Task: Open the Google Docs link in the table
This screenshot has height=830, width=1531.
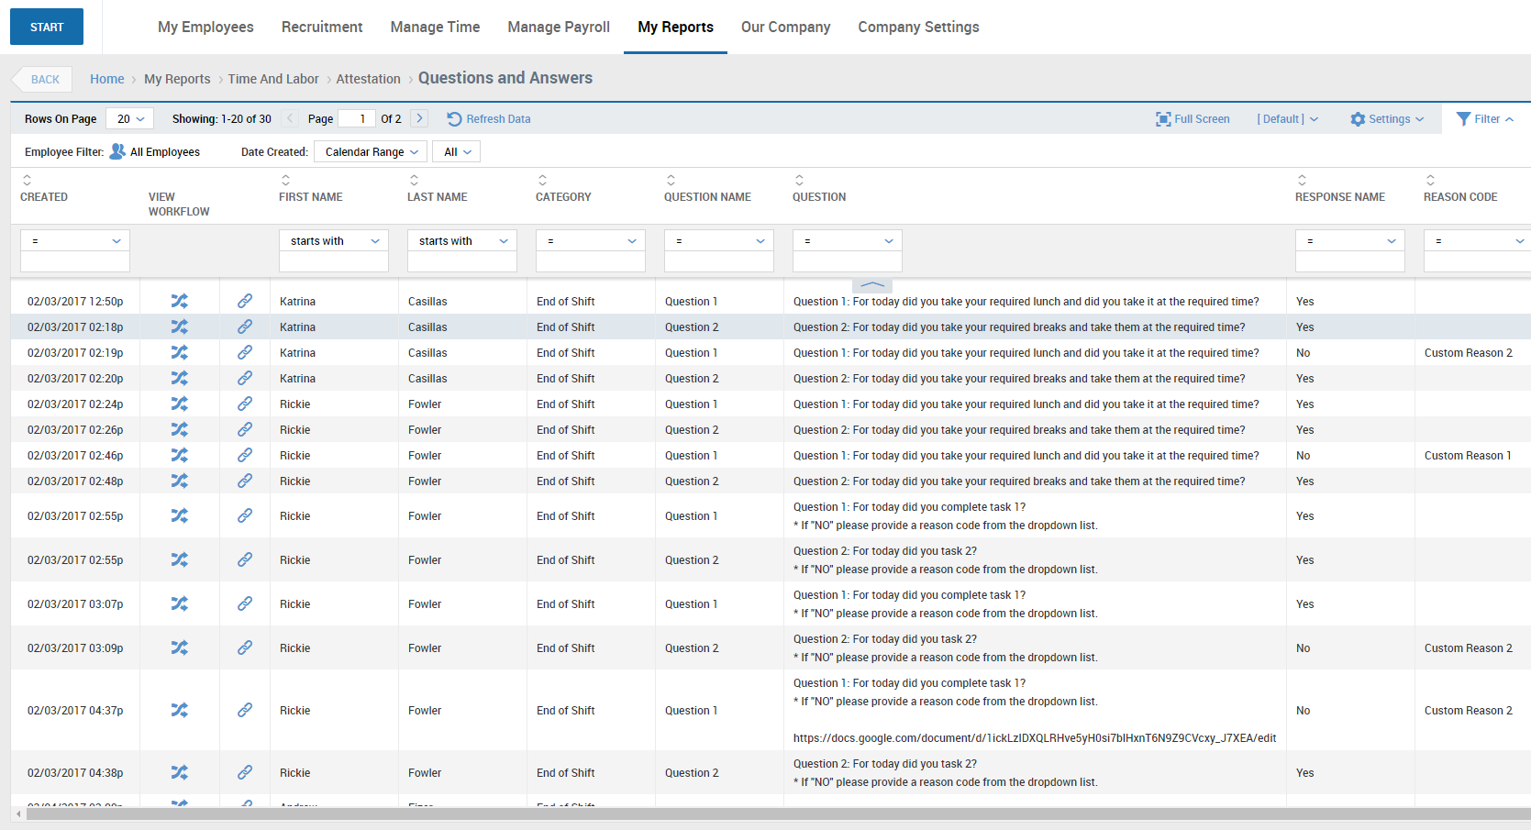Action: 1034,737
